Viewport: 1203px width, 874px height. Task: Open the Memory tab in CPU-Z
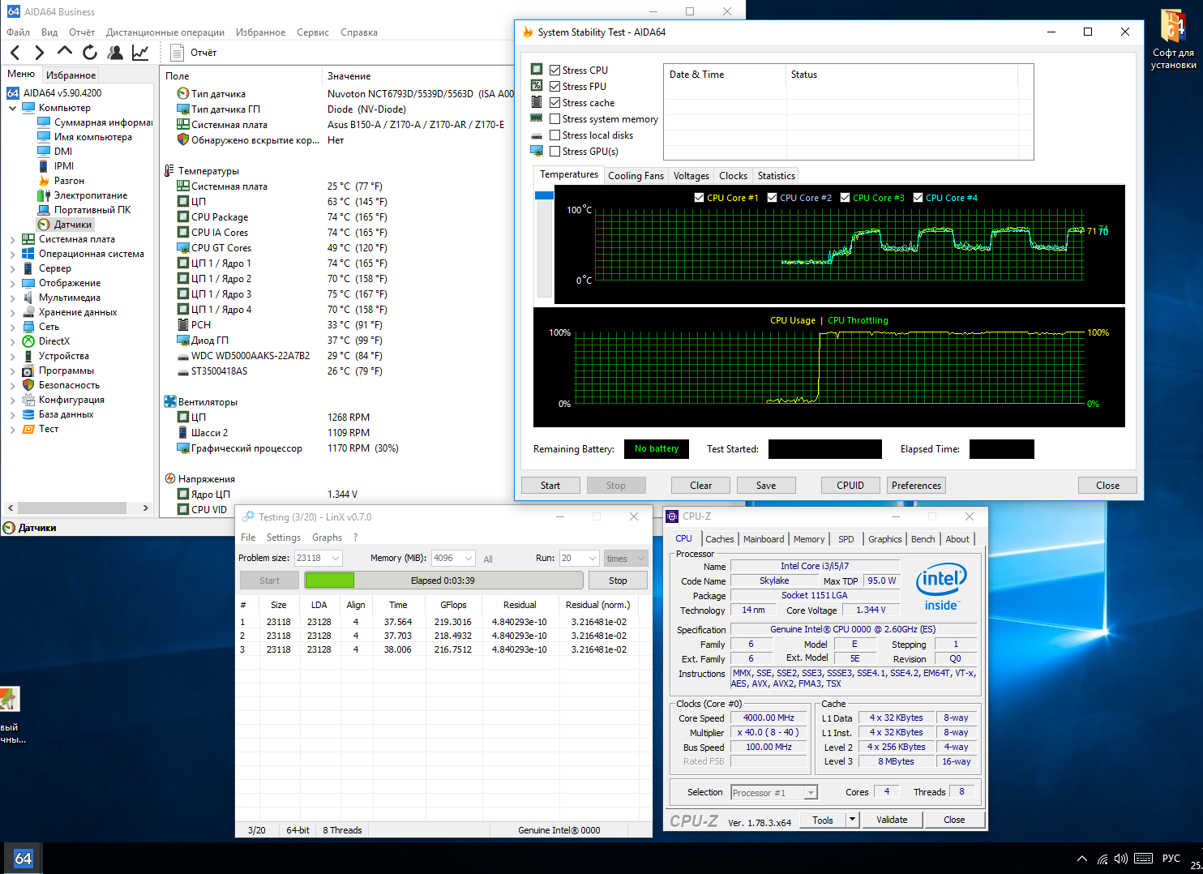[808, 539]
